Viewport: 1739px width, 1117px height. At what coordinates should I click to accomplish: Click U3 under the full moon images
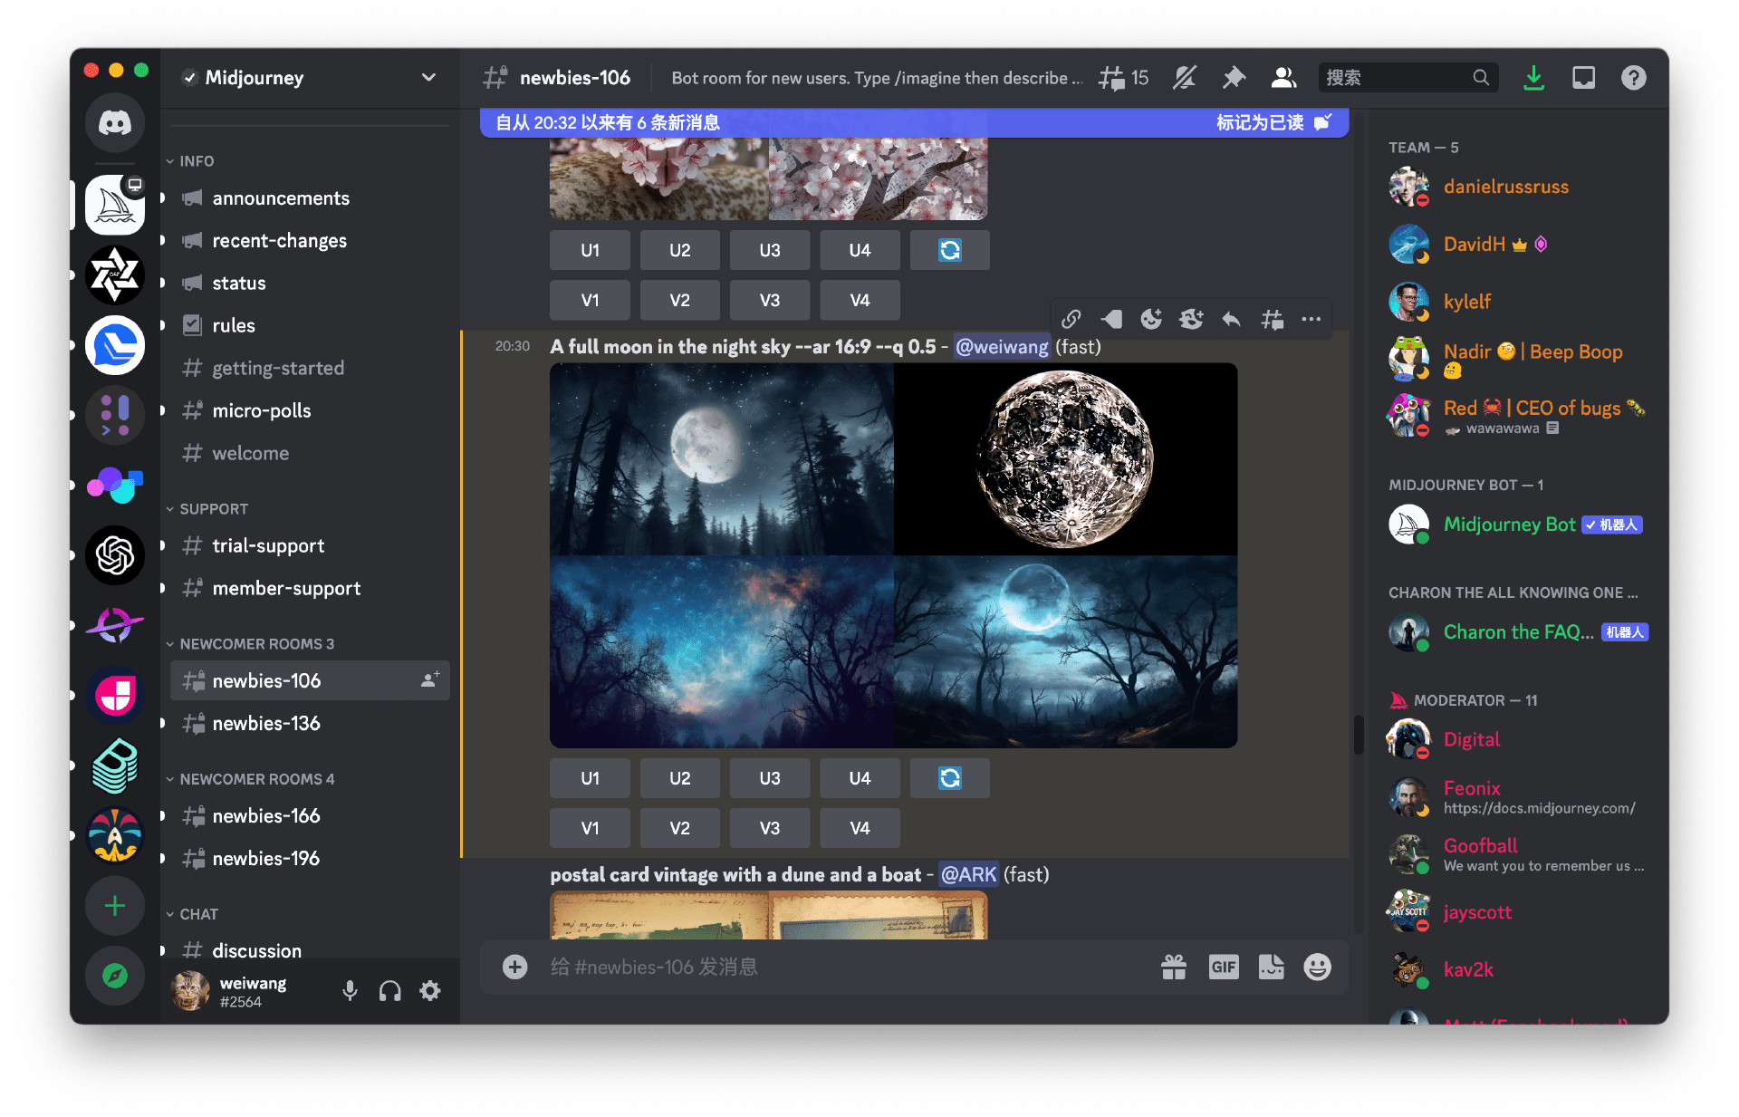pyautogui.click(x=769, y=778)
